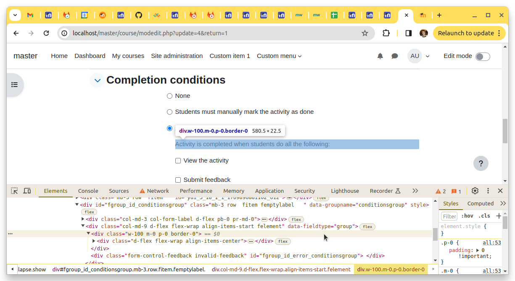Activate the DevTools element inspector icon
This screenshot has width=515, height=281.
14,191
